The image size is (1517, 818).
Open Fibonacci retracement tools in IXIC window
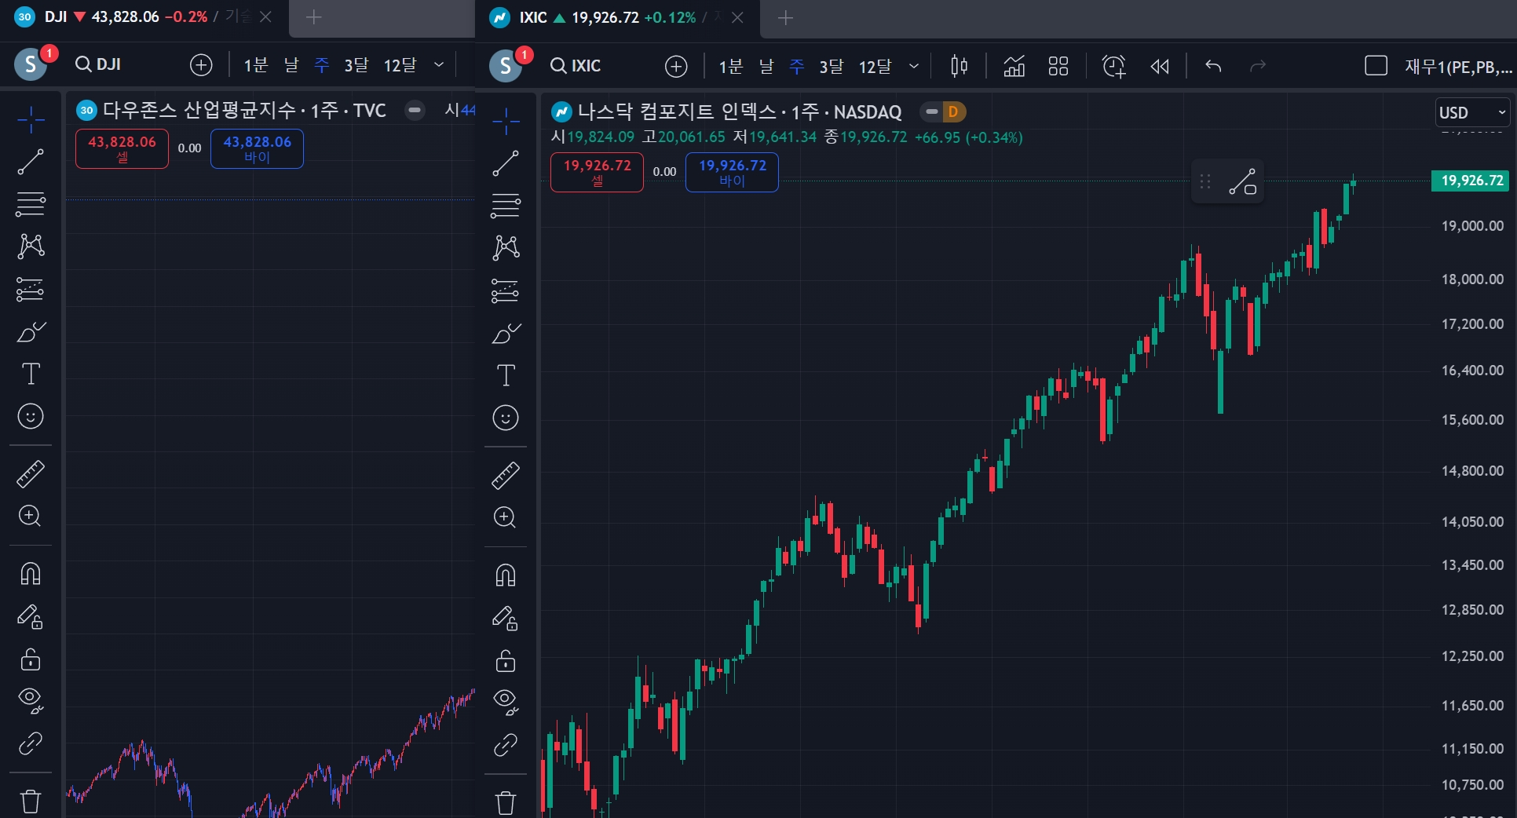click(x=506, y=206)
